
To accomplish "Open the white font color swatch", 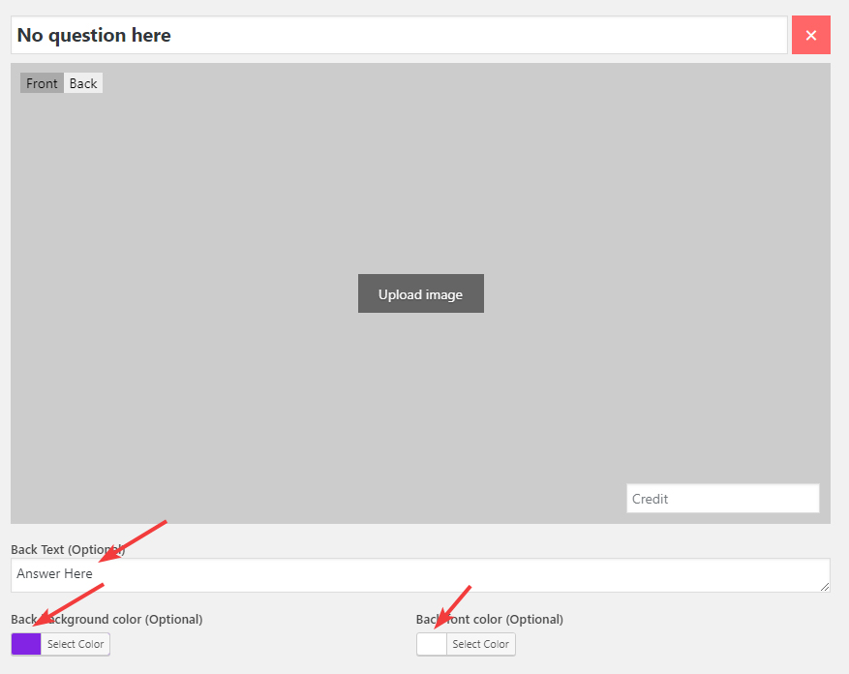I will (x=432, y=644).
